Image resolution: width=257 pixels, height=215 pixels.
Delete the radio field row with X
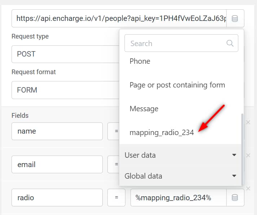point(248,188)
